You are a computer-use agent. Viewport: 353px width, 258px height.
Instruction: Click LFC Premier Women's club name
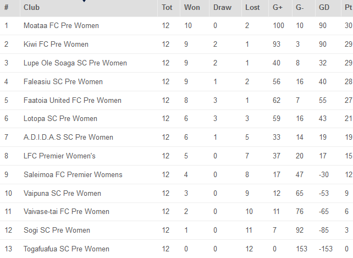pyautogui.click(x=59, y=156)
